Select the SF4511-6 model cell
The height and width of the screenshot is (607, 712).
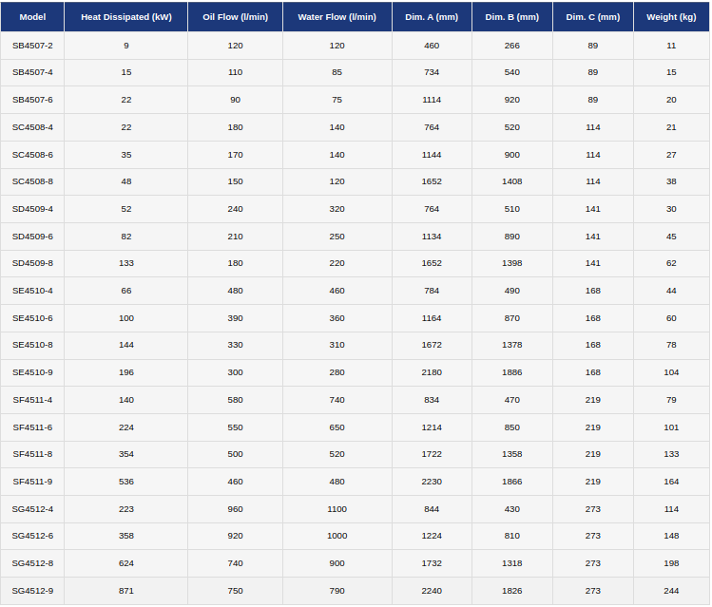pos(32,427)
